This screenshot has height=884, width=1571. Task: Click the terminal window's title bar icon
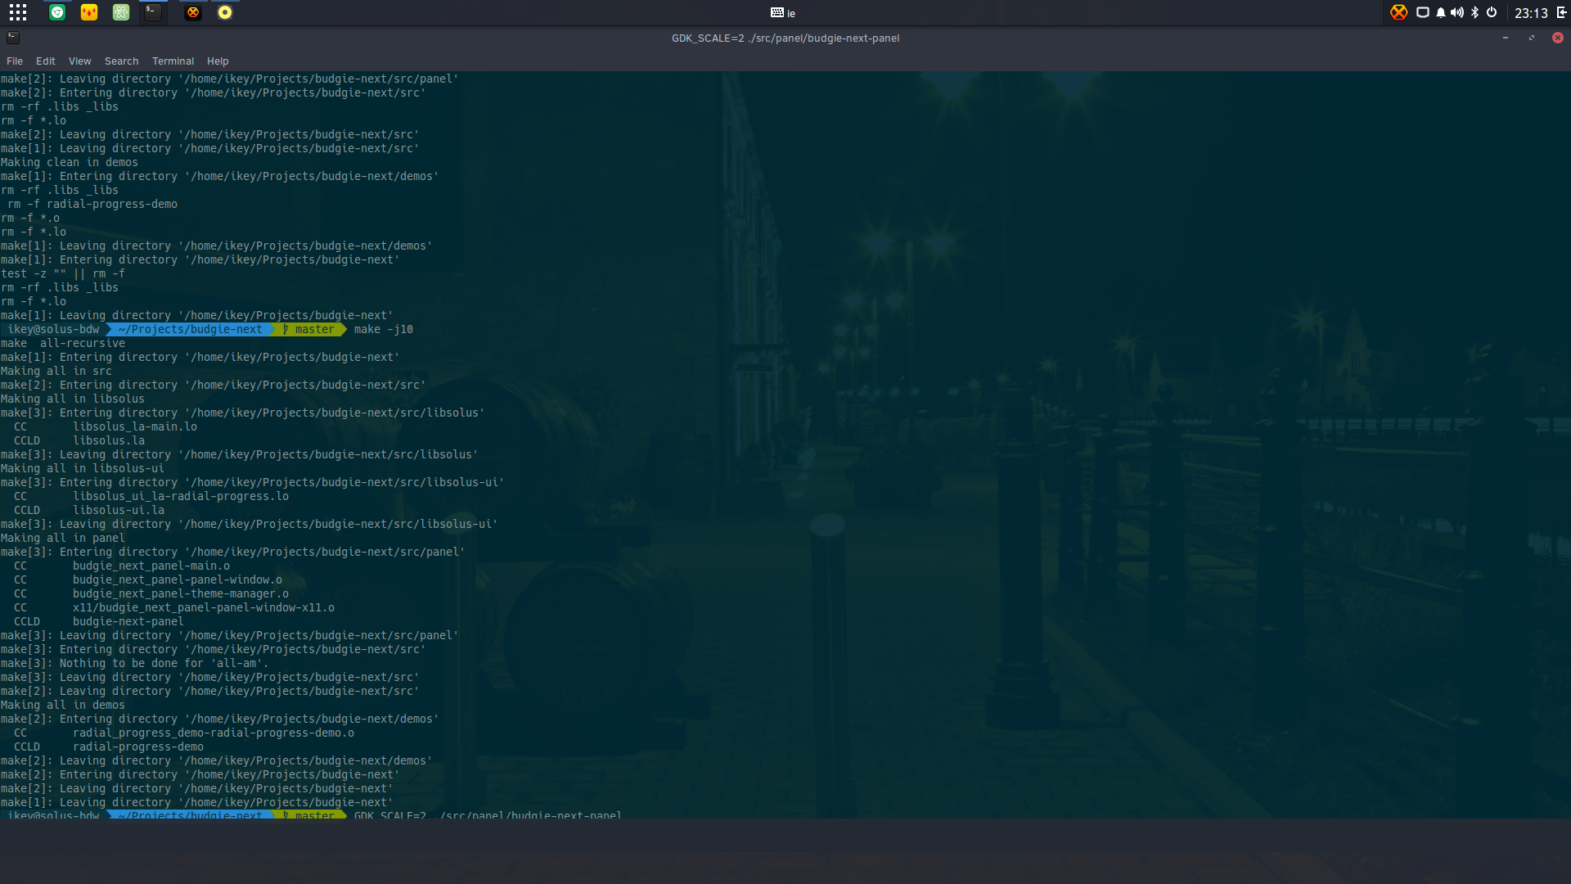(x=13, y=38)
